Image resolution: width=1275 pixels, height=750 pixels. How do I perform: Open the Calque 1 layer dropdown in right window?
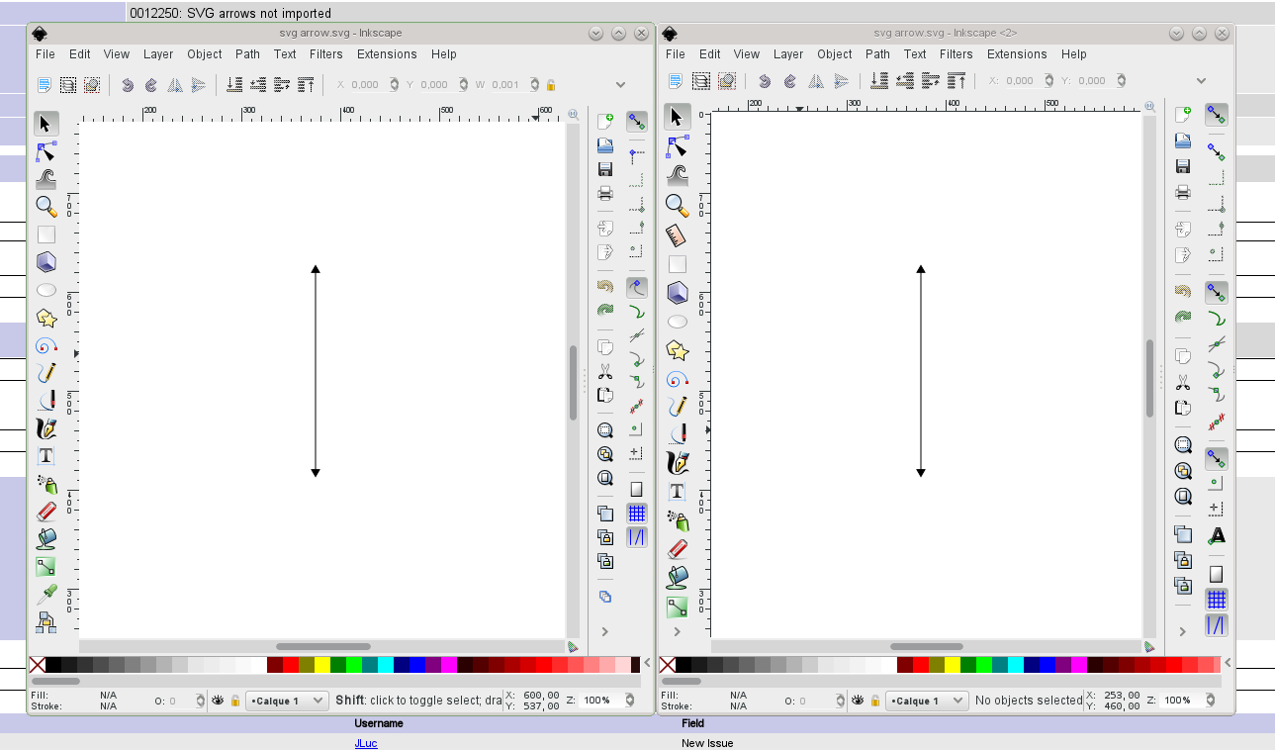coord(926,701)
